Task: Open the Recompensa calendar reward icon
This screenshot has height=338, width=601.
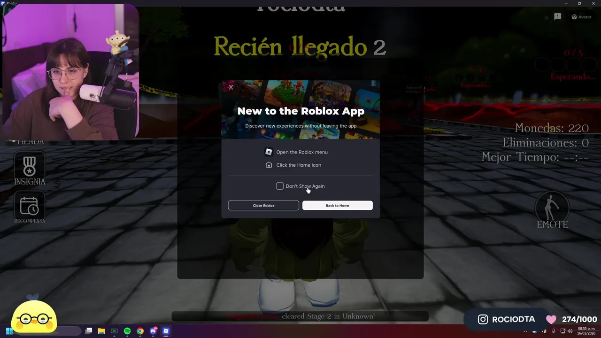Action: [x=30, y=207]
